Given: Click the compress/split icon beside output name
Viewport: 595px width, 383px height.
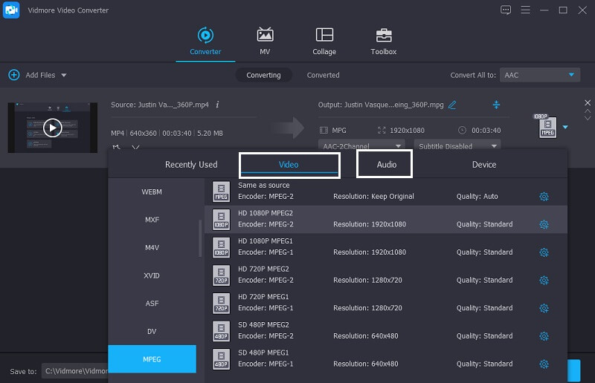Looking at the screenshot, I should click(x=496, y=105).
